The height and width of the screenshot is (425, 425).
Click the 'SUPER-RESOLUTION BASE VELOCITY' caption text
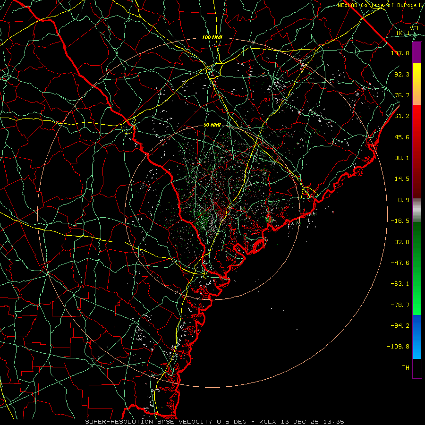point(149,422)
